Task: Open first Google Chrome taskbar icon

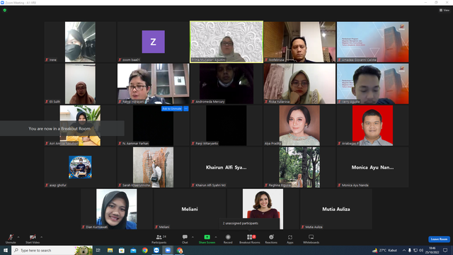Action: [144, 250]
